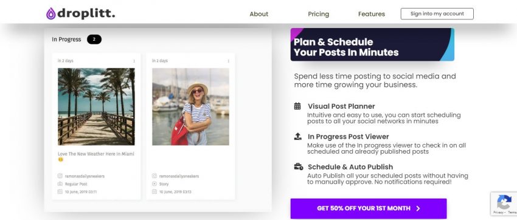This screenshot has width=517, height=220.
Task: Click calendar icon beside 10 June, 2019 03:13
Action: [154, 191]
